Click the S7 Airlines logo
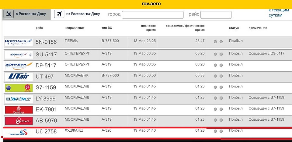The width and height of the screenshot is (292, 142). [x=19, y=88]
